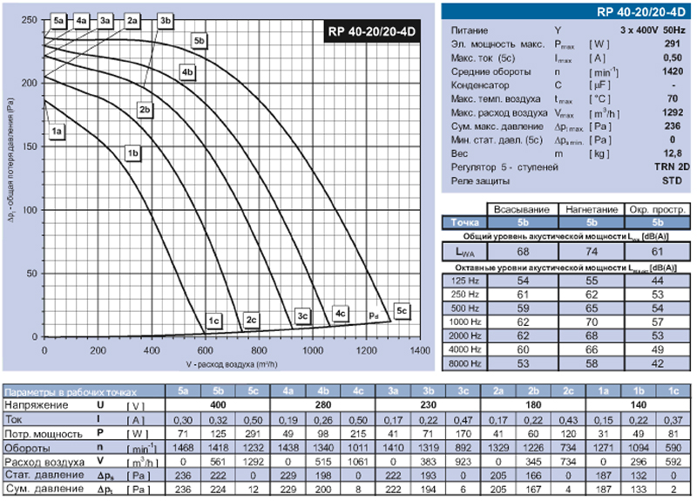Select the 4b curve label
This screenshot has height=501, width=697.
click(x=187, y=72)
